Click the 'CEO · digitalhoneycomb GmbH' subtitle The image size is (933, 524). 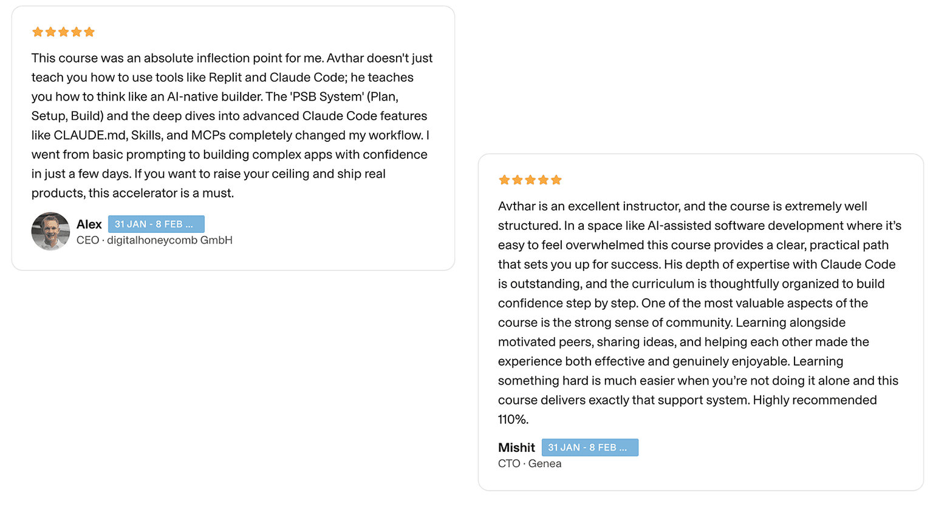point(154,240)
